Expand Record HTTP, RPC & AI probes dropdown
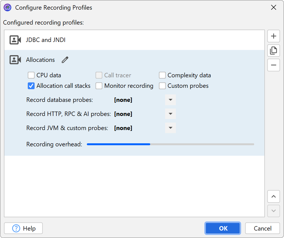The height and width of the screenshot is (238, 284). [x=170, y=114]
